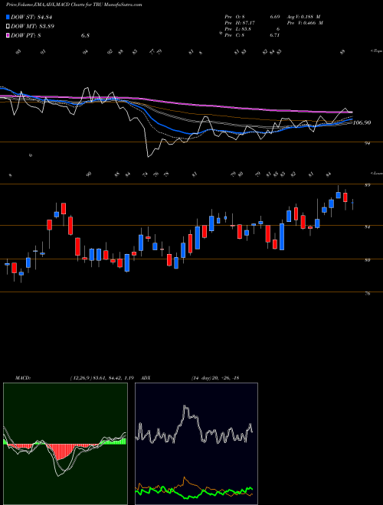Click the magenta DOW PT legend swatch
Screen dimensions: 383x505
[x=8, y=35]
